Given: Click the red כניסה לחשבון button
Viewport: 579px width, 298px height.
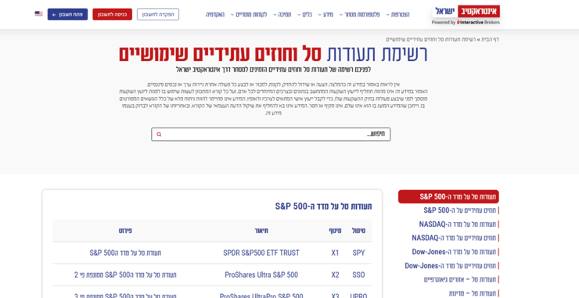Looking at the screenshot, I should click(112, 14).
